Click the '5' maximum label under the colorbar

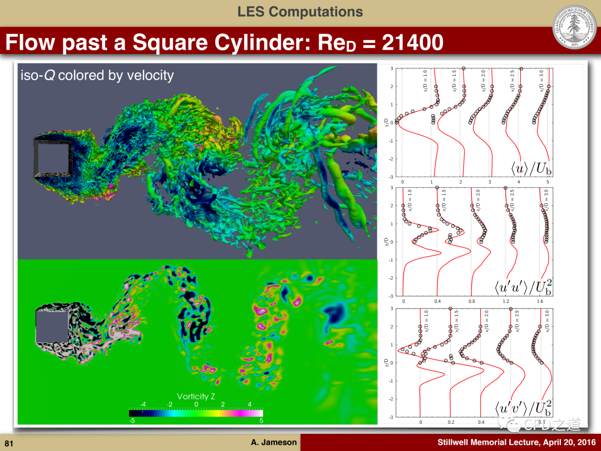click(262, 420)
